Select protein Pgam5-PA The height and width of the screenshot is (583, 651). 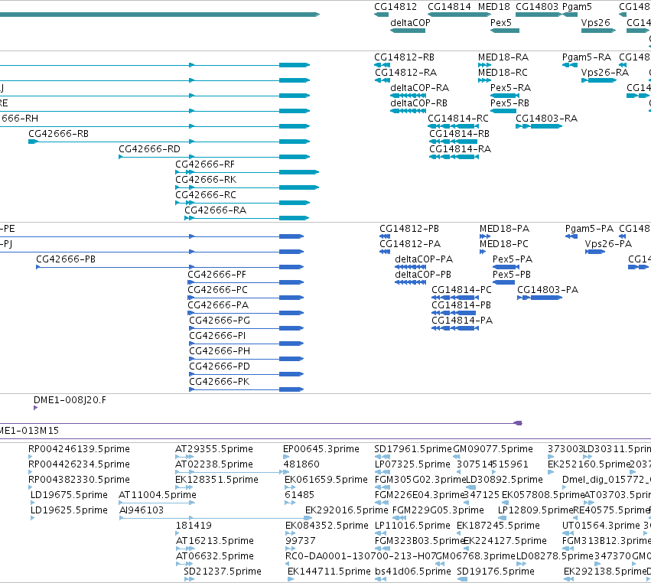point(589,229)
